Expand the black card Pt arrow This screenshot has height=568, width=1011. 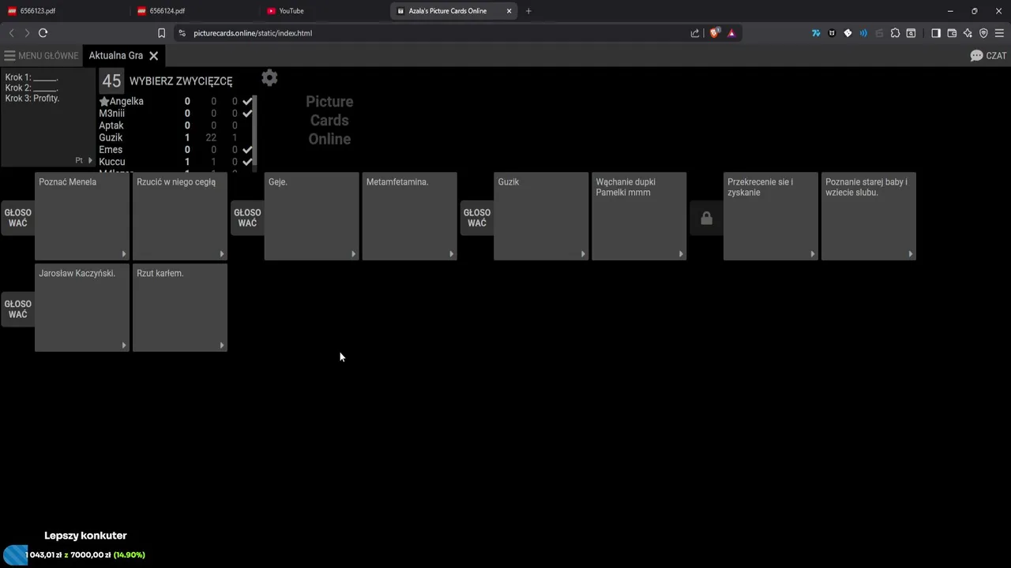90,160
